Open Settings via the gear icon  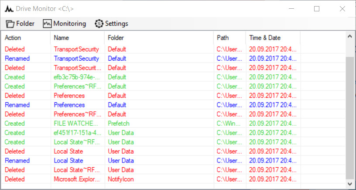click(99, 24)
